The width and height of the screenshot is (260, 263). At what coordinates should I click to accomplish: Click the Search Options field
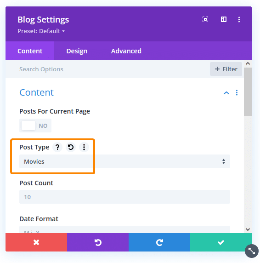tap(107, 69)
